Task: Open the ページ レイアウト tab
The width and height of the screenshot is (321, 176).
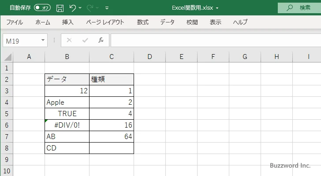Action: point(105,22)
